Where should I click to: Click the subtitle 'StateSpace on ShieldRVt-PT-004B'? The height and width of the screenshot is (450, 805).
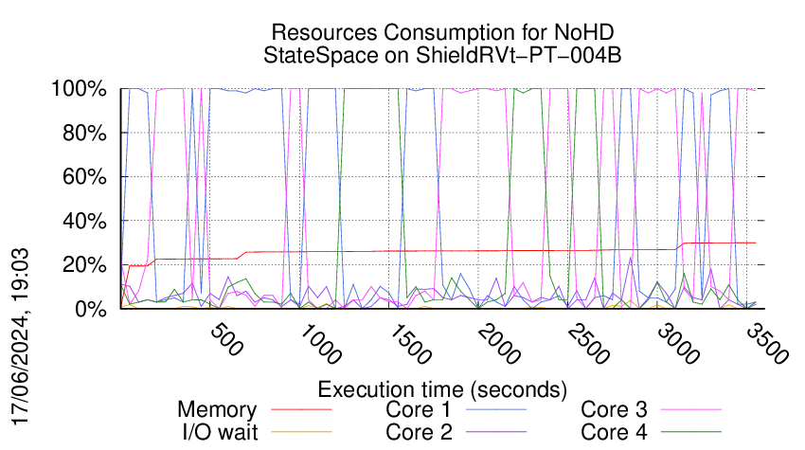[442, 55]
